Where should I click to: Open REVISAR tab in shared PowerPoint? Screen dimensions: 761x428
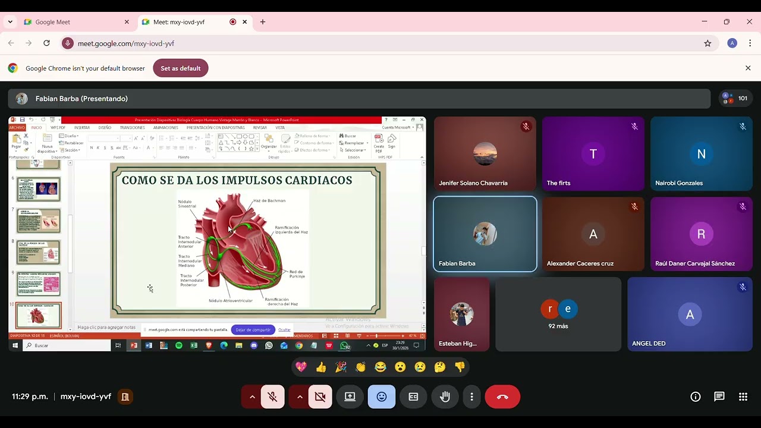[x=260, y=127]
